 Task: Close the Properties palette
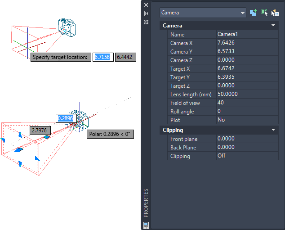pyautogui.click(x=146, y=5)
